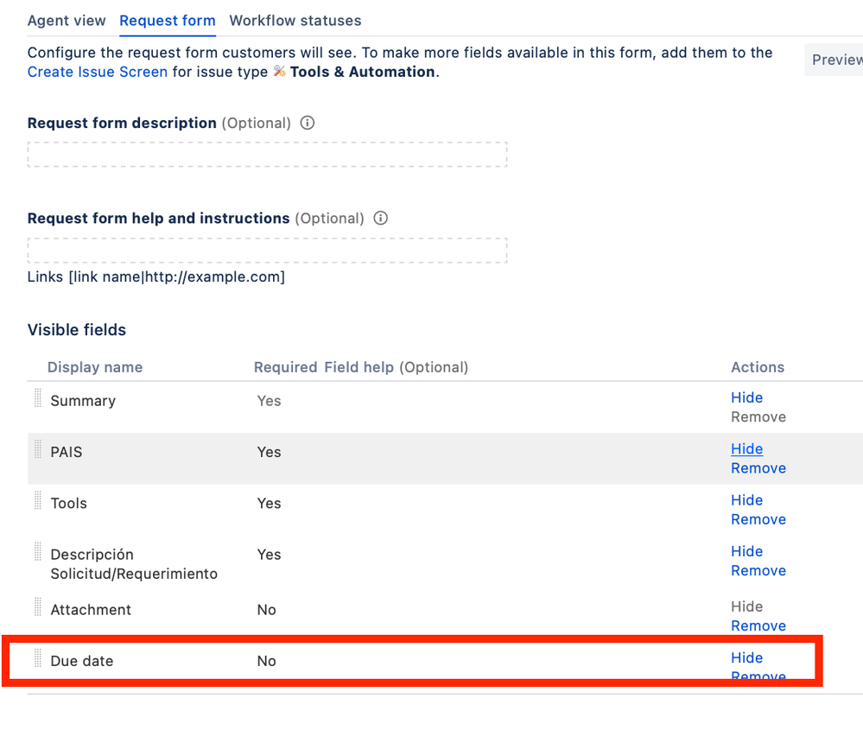Grab the drag handle for Due date row
Image resolution: width=863 pixels, height=730 pixels.
[38, 657]
